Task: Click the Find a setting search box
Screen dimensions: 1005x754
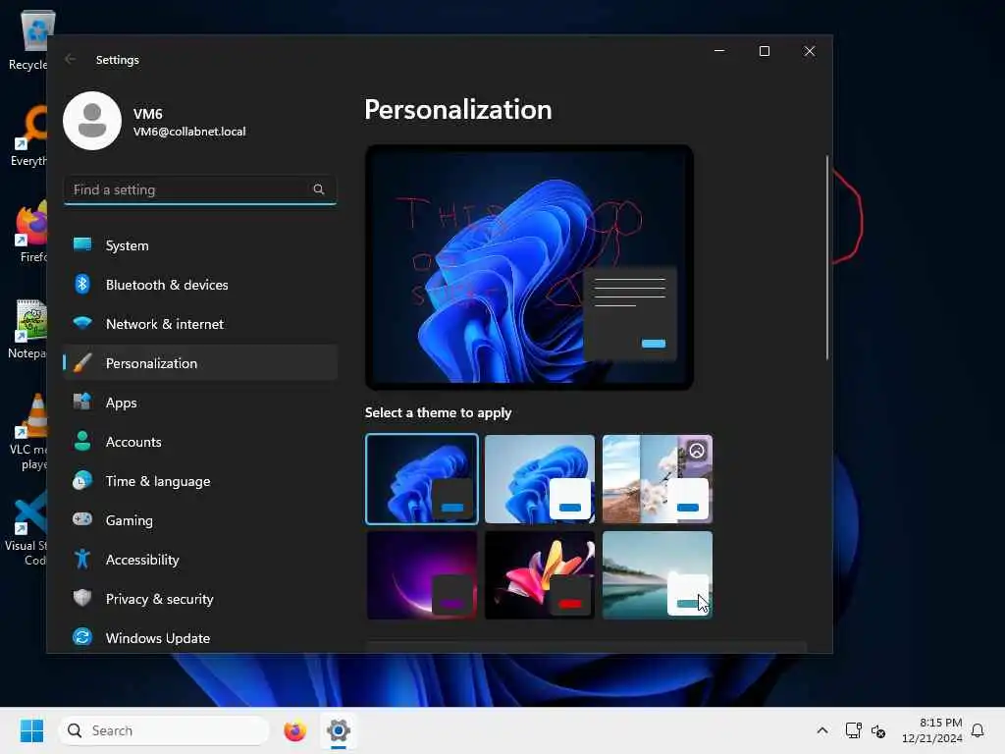Action: click(200, 189)
